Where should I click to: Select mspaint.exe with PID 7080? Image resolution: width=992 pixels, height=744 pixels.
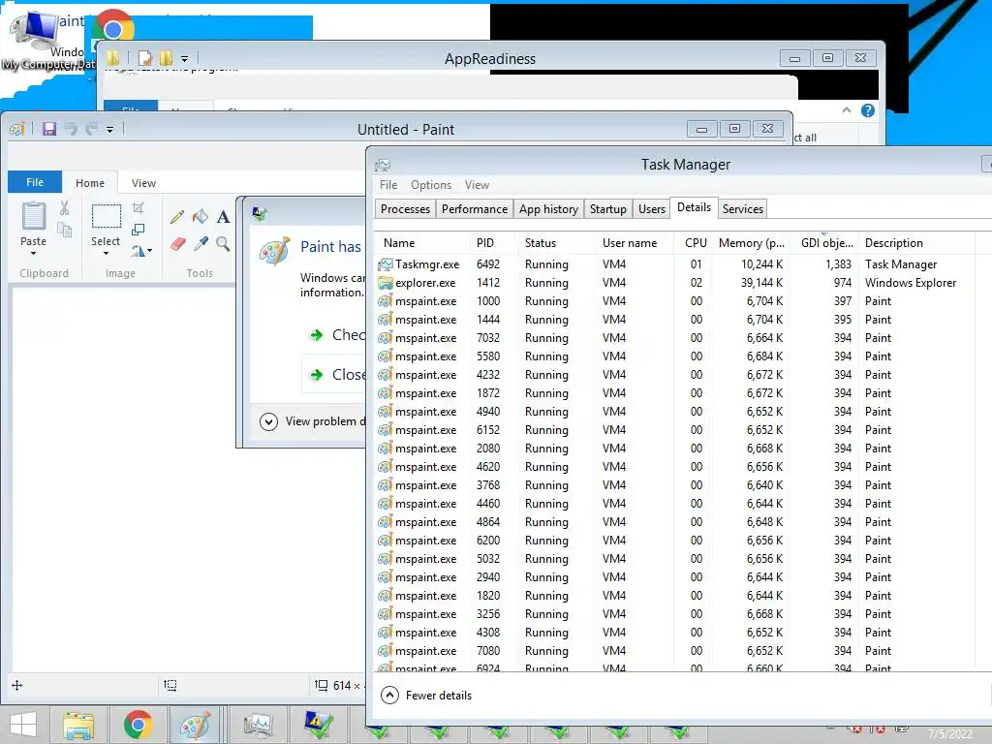[x=683, y=650]
